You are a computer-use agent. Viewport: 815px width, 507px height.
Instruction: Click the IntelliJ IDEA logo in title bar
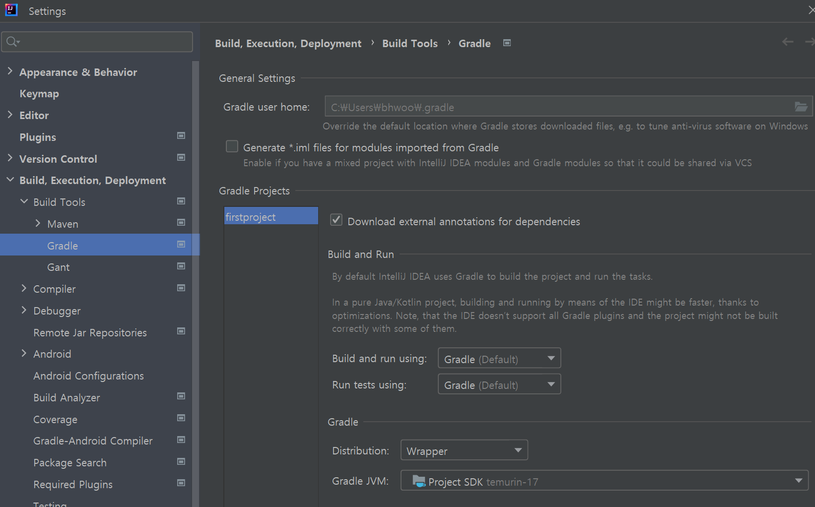click(11, 10)
